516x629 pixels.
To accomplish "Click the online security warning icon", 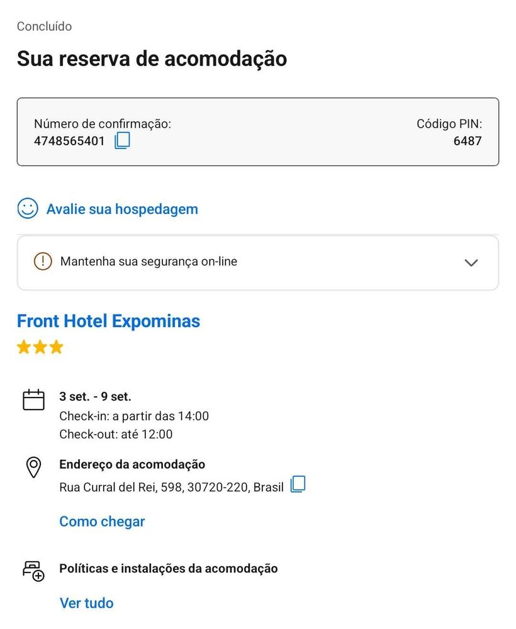I will pos(43,261).
